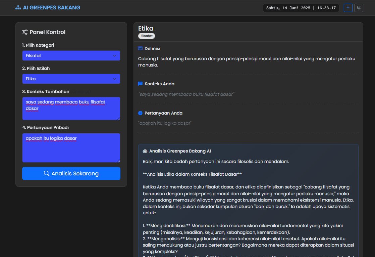Click the Konteks Anda chat bubble icon
The image size is (375, 257).
[141, 84]
